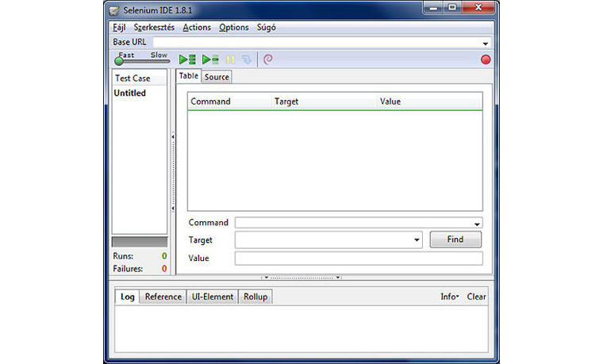Click the Play entire test suite icon
The height and width of the screenshot is (364, 603).
click(187, 59)
